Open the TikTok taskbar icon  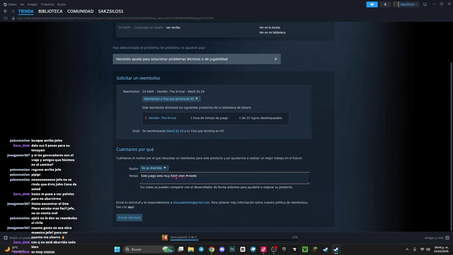click(x=263, y=249)
